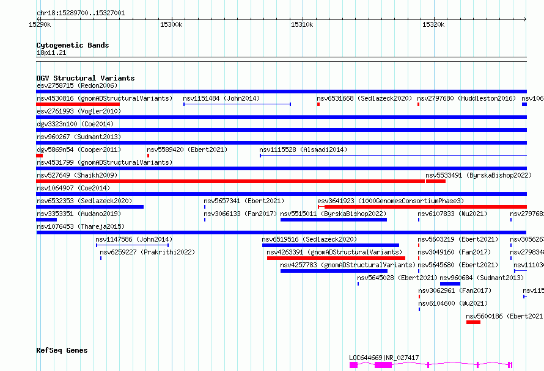
Task: Click nsv5600186 (Ebert2021) variant label
Action: point(504,316)
